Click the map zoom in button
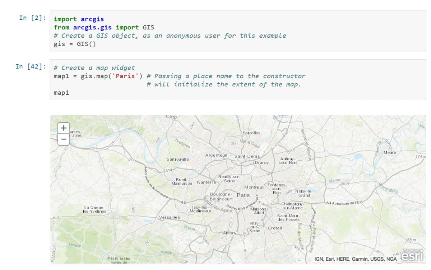Image resolution: width=431 pixels, height=270 pixels. (x=63, y=128)
